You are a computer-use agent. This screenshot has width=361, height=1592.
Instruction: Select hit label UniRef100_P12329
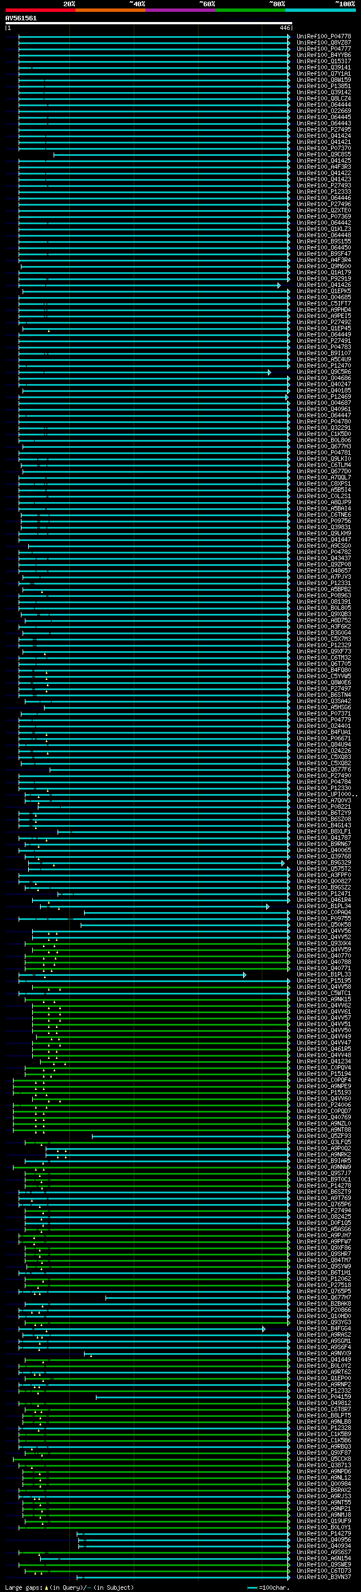[x=324, y=645]
